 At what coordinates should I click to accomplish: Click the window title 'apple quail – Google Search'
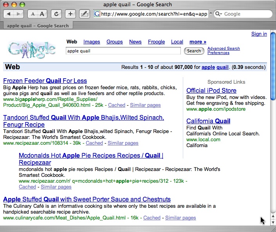(137, 5)
